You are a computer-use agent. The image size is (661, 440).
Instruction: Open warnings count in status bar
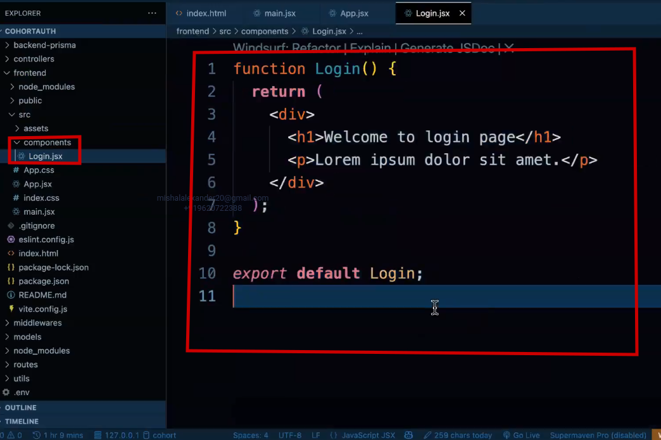click(x=15, y=436)
